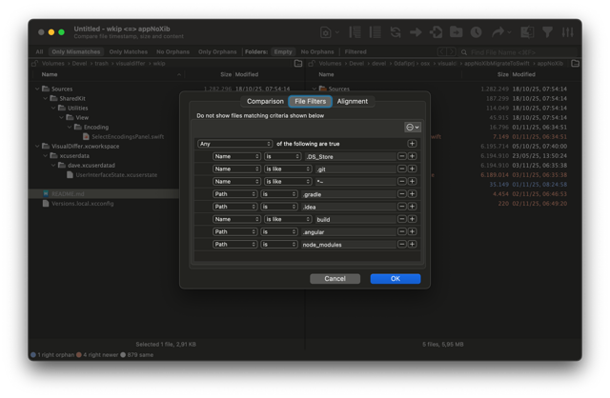Select the File Filters tab
610x398 pixels.
click(x=310, y=102)
